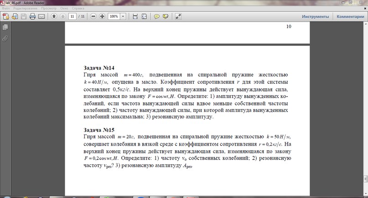Image resolution: width=368 pixels, height=198 pixels.
Task: Click the Fit one full page icon
Action: tap(144, 16)
